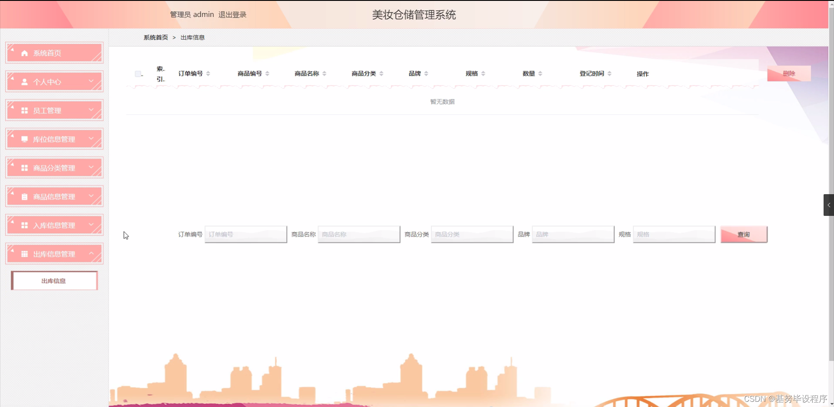
Task: Click the 订单编号 input field
Action: (245, 234)
